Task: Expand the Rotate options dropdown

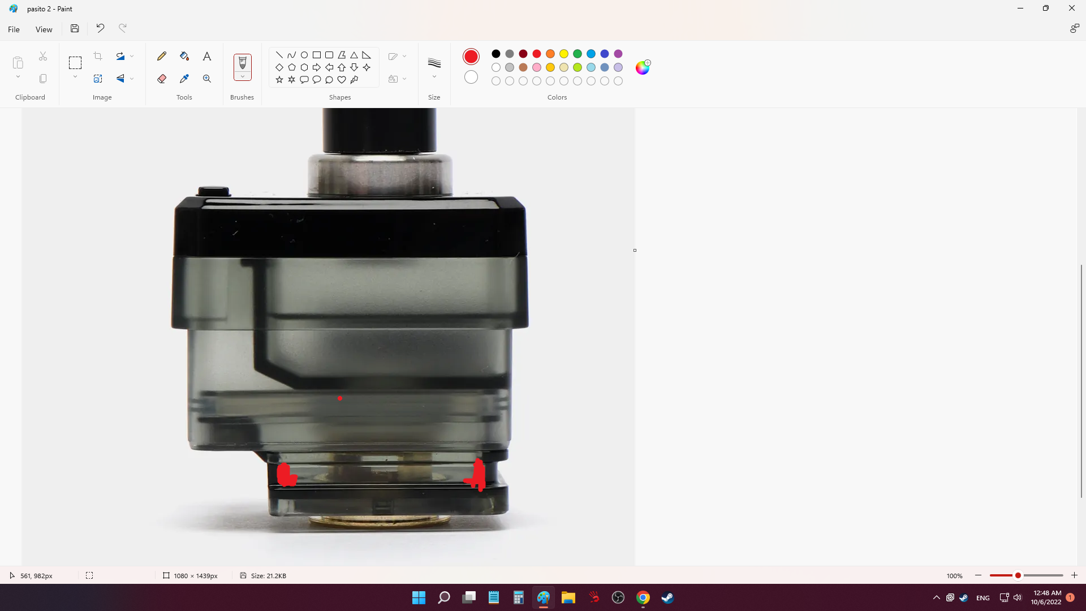Action: [132, 56]
